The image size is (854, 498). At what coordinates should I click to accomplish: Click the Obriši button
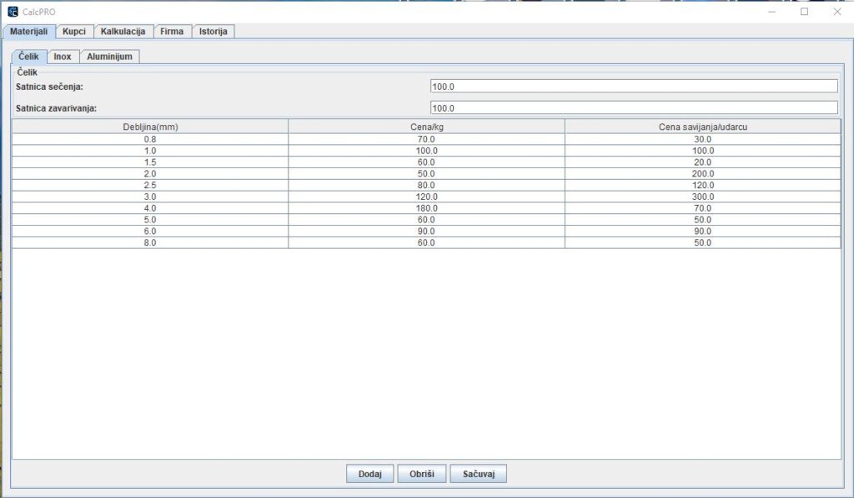click(x=422, y=474)
